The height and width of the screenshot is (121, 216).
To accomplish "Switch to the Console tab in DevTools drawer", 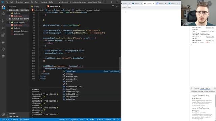I will [196, 88].
